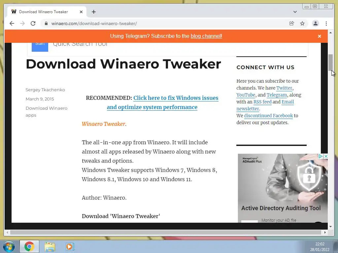Open the Chrome profile avatar menu
This screenshot has width=338, height=253.
pyautogui.click(x=316, y=23)
